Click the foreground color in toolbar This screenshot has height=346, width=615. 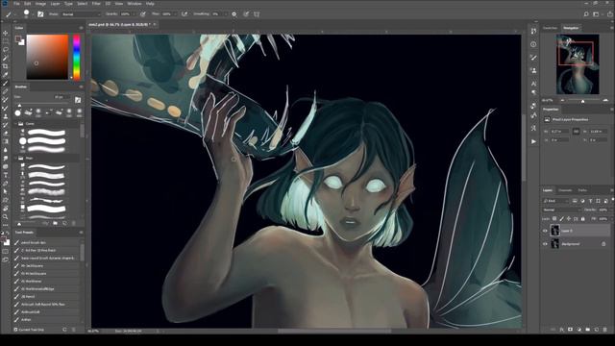[4, 240]
